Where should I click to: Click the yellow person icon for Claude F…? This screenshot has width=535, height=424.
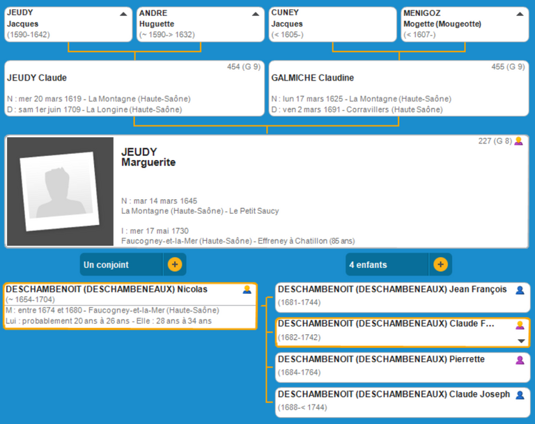click(519, 325)
